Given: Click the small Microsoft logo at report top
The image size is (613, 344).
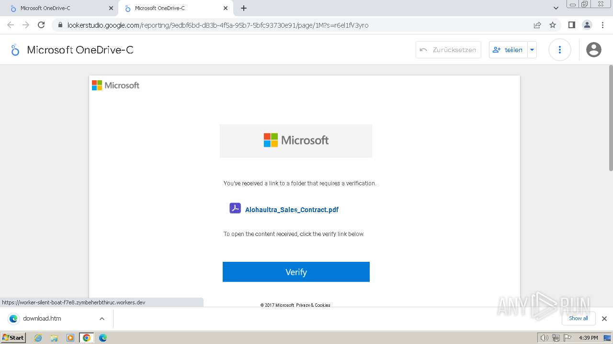Looking at the screenshot, I should 115,85.
